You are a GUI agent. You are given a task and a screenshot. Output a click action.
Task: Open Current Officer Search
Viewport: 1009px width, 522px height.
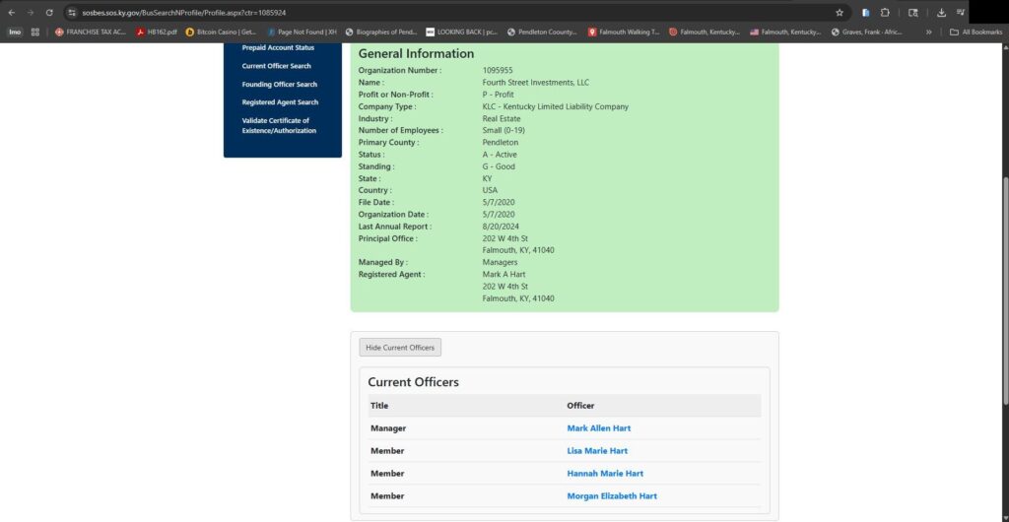(276, 66)
